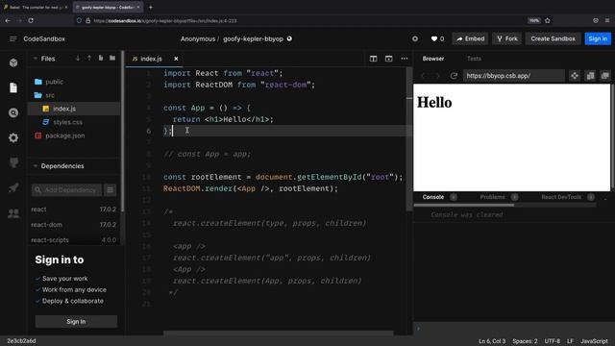Click the privacy icon next to goofy-kepler-bbyop
615x346 pixels.
pyautogui.click(x=289, y=38)
